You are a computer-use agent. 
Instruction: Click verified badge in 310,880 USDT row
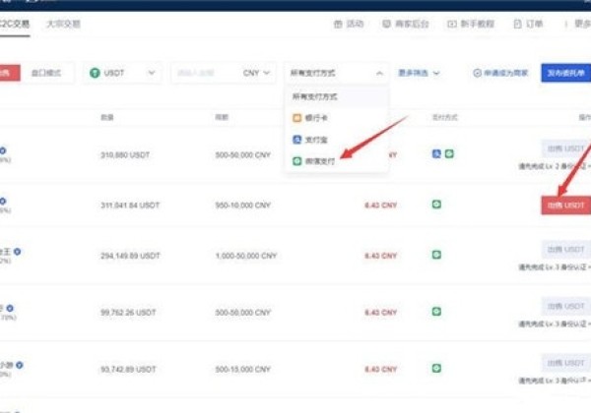pyautogui.click(x=3, y=150)
